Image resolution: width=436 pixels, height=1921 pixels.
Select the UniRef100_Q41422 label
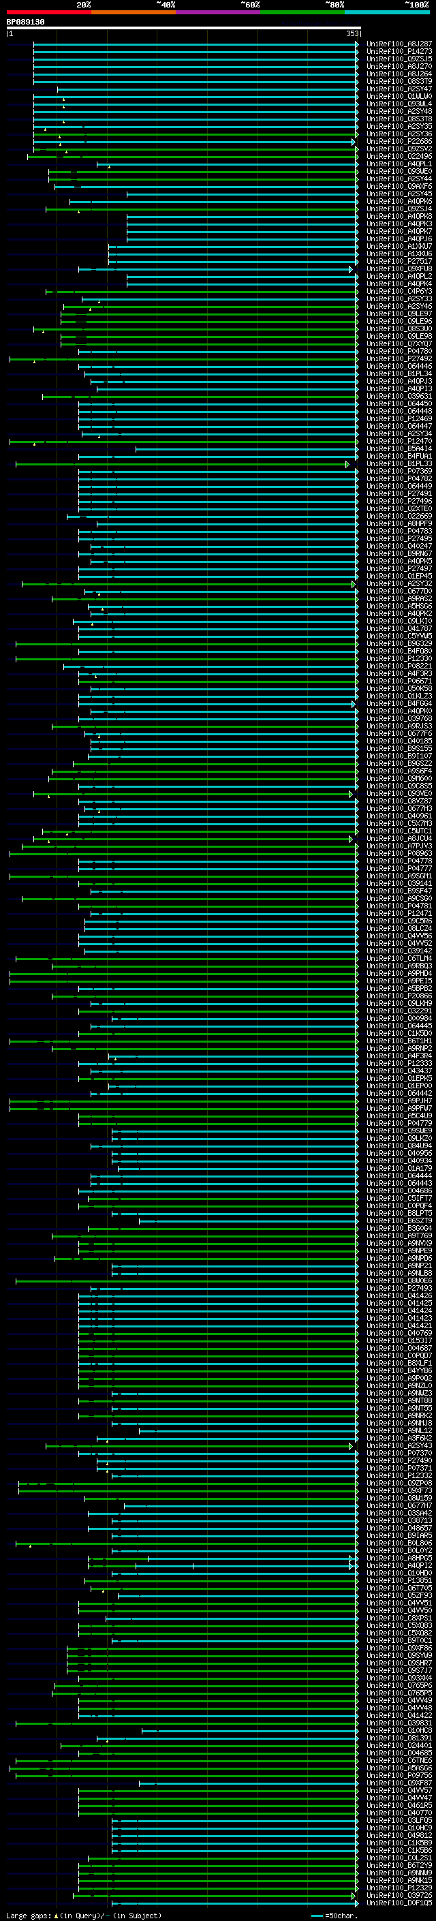399,1715
